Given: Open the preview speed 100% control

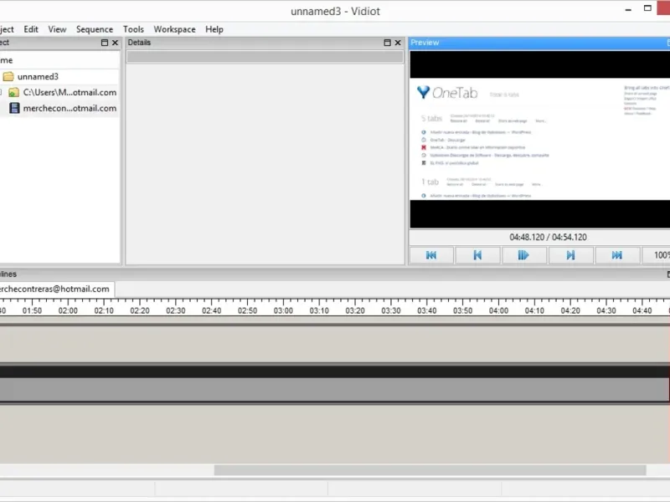Looking at the screenshot, I should click(657, 255).
